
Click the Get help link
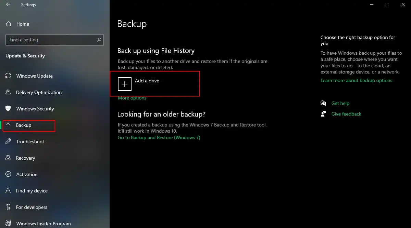tap(340, 103)
